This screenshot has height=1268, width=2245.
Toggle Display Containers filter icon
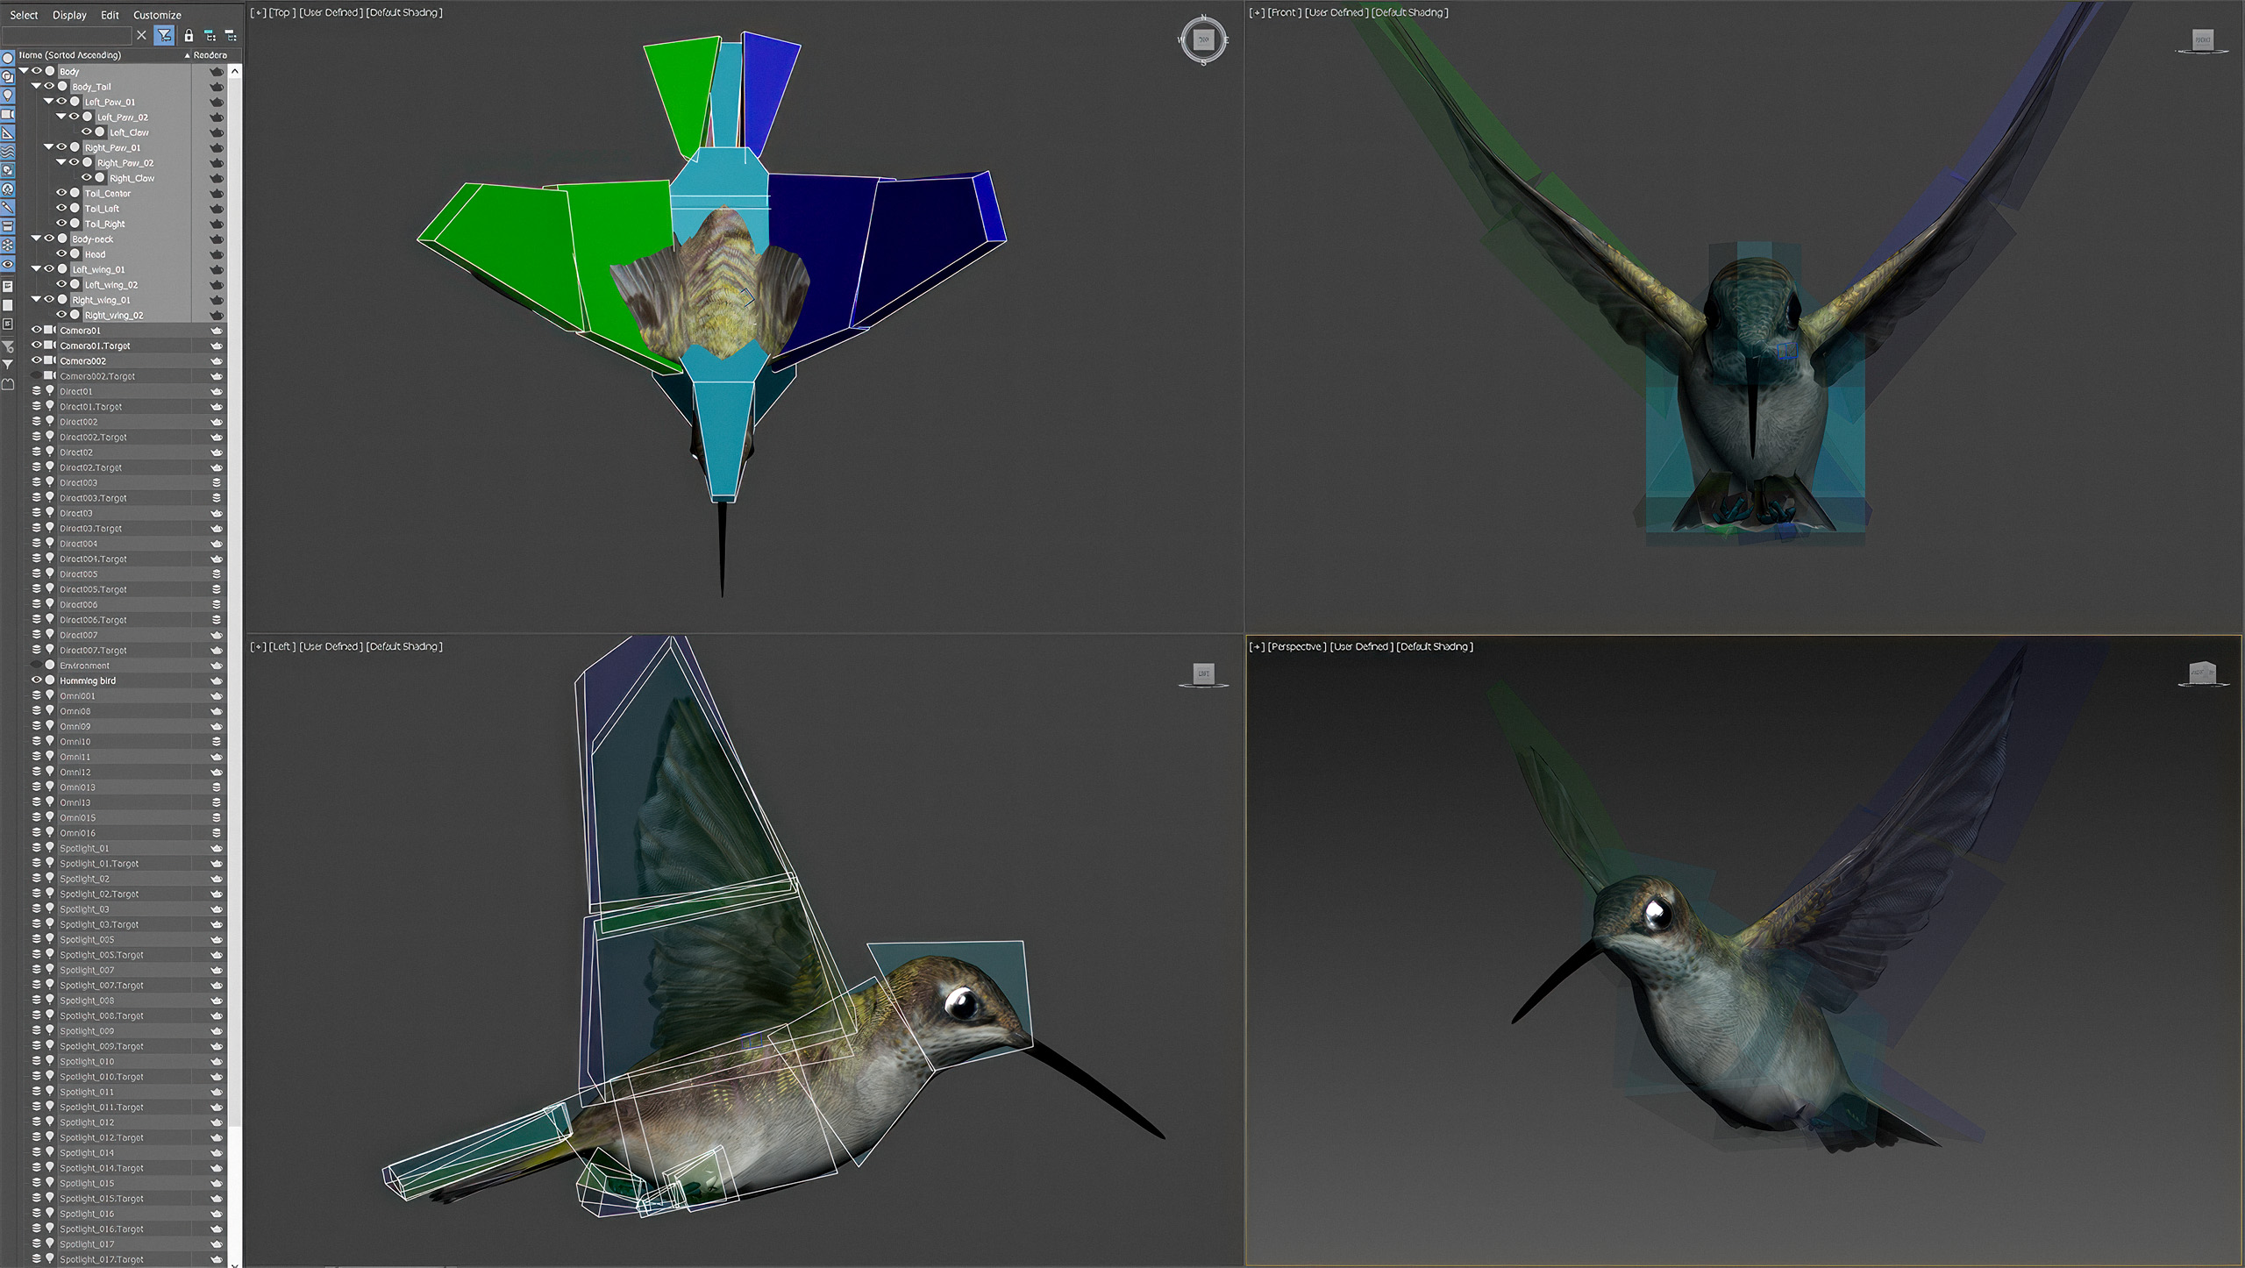click(x=8, y=226)
